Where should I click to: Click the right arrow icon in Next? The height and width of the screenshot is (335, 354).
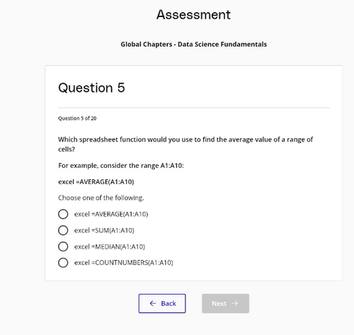234,303
